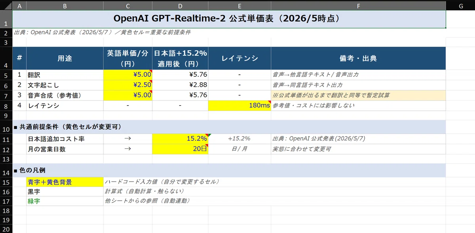Select column header B
The height and width of the screenshot is (233, 475).
65,6
